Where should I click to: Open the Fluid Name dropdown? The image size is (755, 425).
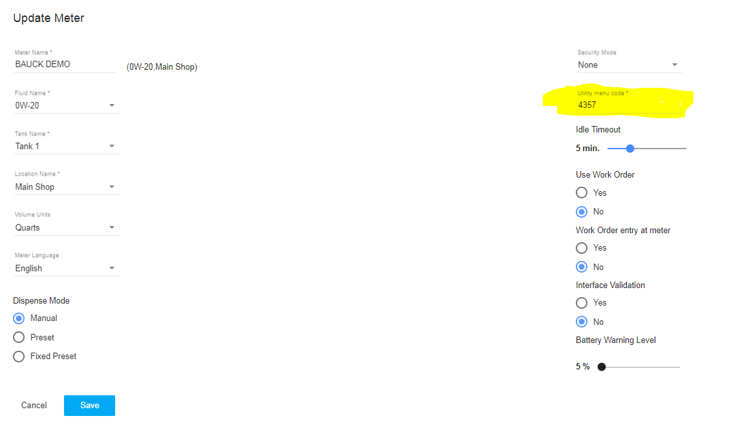click(x=66, y=105)
